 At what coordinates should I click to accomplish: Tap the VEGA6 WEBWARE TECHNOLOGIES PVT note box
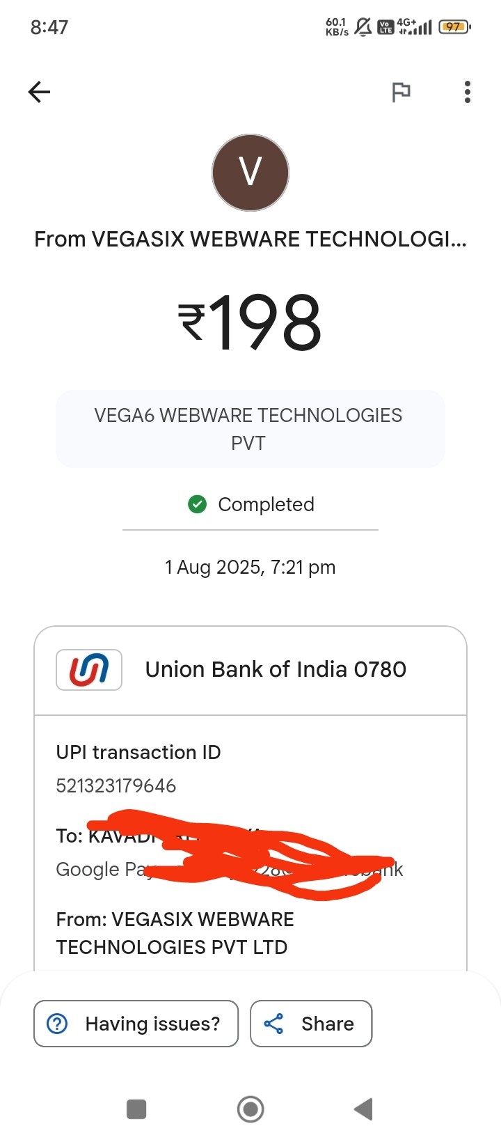(x=250, y=429)
